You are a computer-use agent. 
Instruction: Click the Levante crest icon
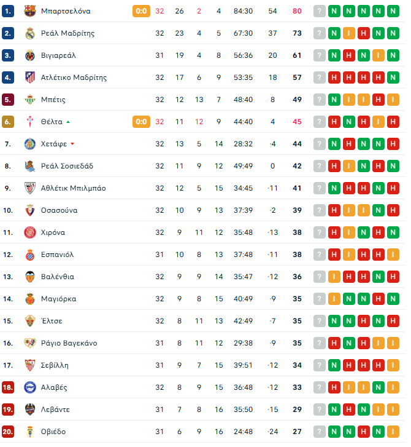[x=29, y=409]
